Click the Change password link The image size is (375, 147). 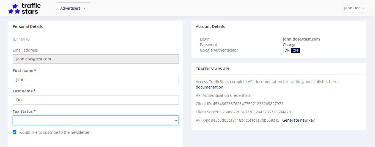click(x=289, y=45)
